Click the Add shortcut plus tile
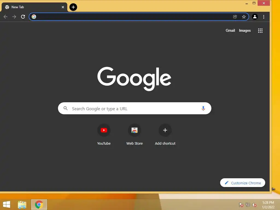 tap(165, 135)
